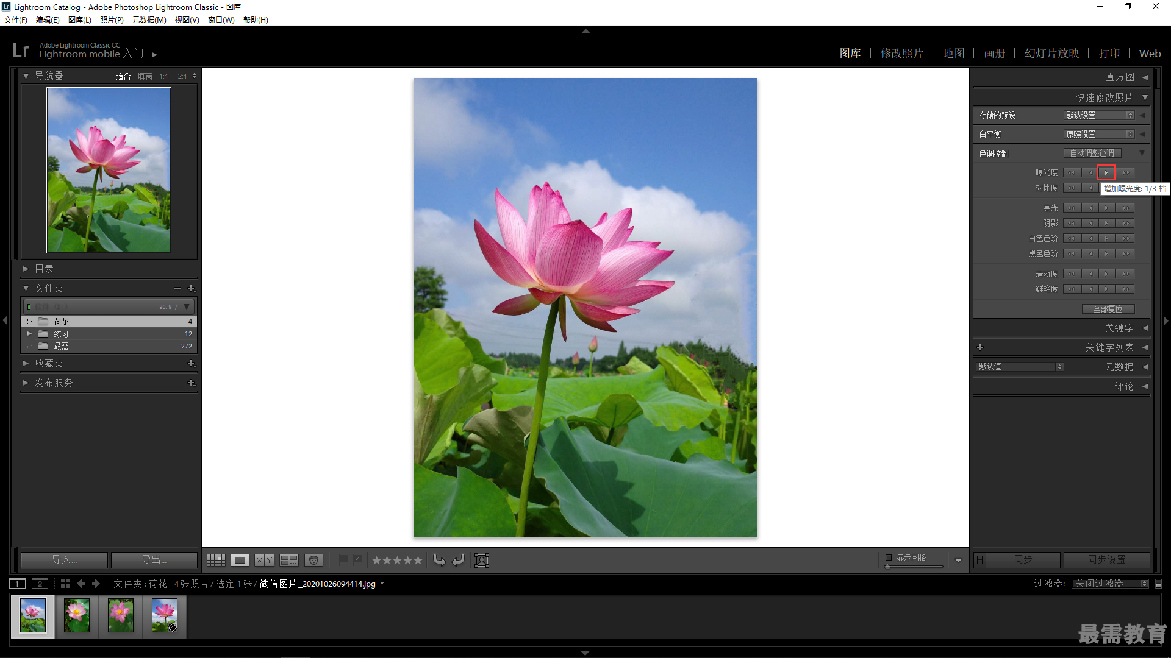Open the 过滤器 关闭过滤器 dropdown
Screen dimensions: 1171x658
(x=1111, y=584)
